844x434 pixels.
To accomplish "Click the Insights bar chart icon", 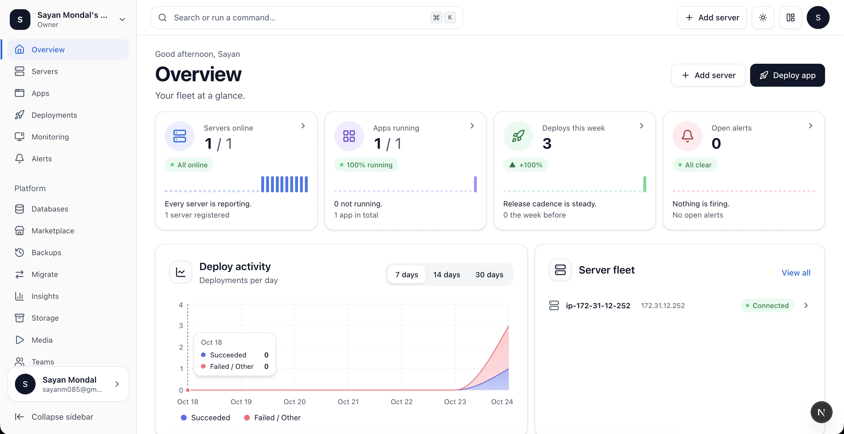I will (x=20, y=296).
